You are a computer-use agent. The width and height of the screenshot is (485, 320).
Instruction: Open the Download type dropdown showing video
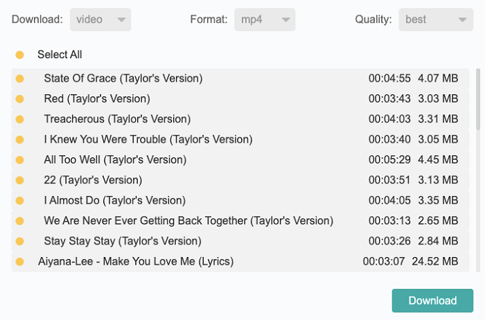tap(100, 19)
